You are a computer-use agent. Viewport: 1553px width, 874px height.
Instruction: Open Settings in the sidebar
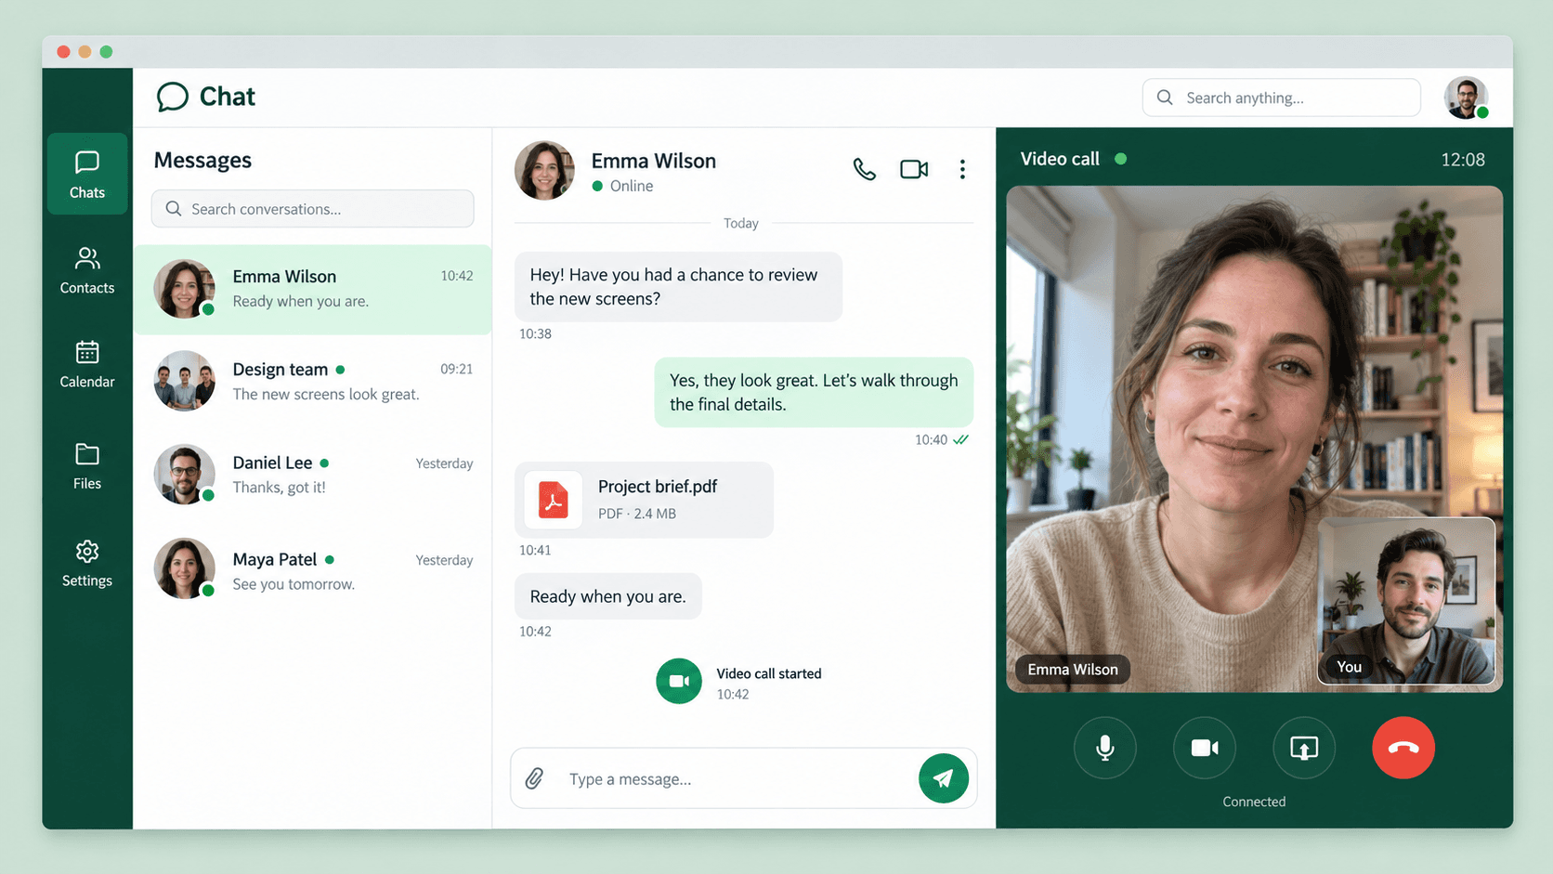pos(87,564)
